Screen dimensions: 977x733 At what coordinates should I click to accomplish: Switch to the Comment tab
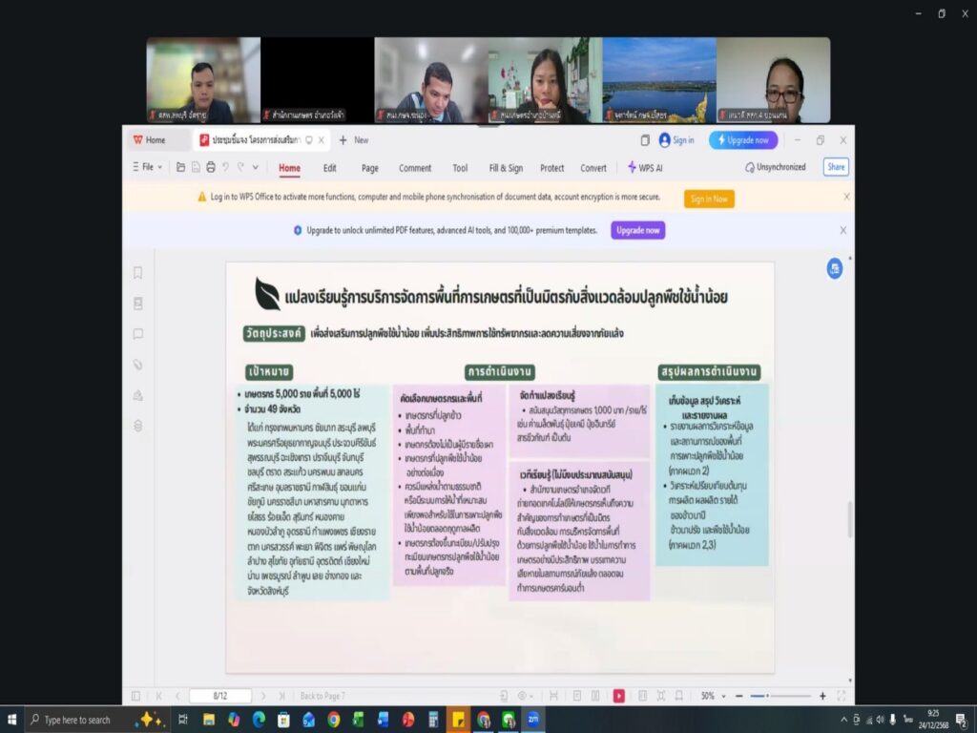click(x=415, y=168)
